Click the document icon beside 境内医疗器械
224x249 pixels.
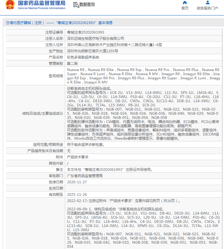pos(8,23)
